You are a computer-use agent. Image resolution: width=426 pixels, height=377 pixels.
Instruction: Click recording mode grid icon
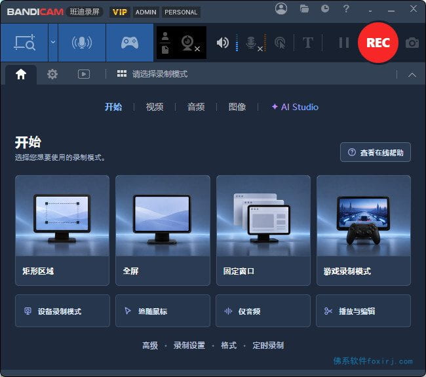click(122, 73)
